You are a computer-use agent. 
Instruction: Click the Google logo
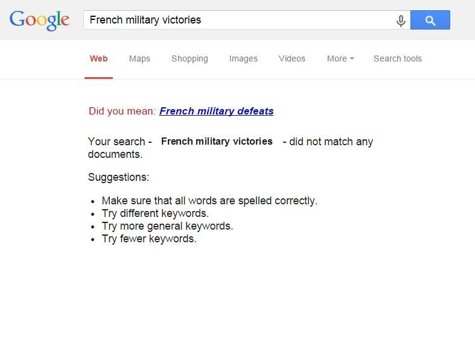point(39,20)
